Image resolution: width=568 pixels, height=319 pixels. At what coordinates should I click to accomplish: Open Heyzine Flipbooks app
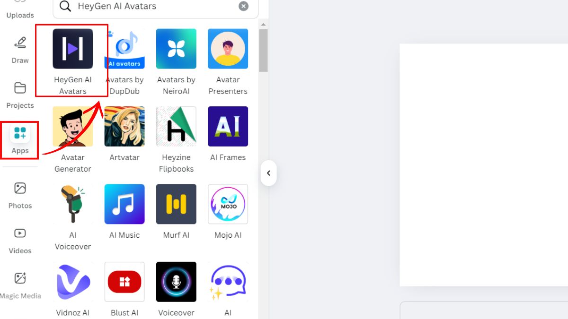tap(176, 127)
